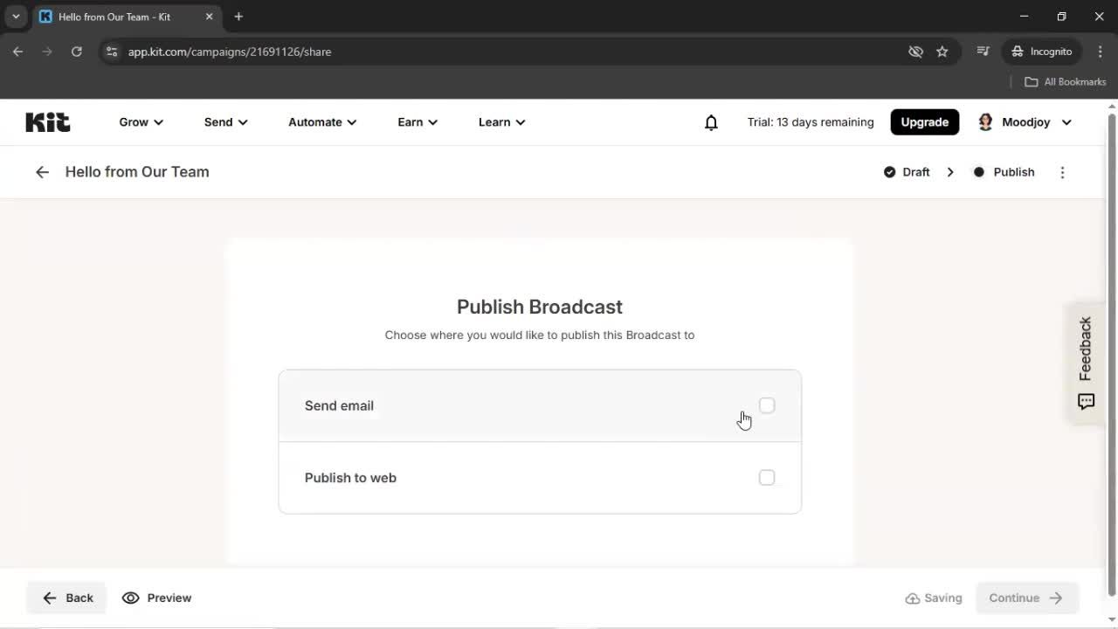1118x629 pixels.
Task: Open notifications via the bell icon
Action: coord(711,122)
